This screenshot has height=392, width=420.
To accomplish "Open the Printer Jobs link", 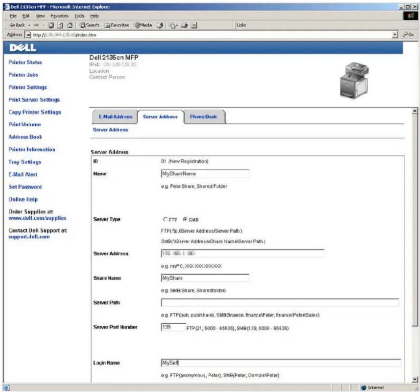I will tap(23, 75).
